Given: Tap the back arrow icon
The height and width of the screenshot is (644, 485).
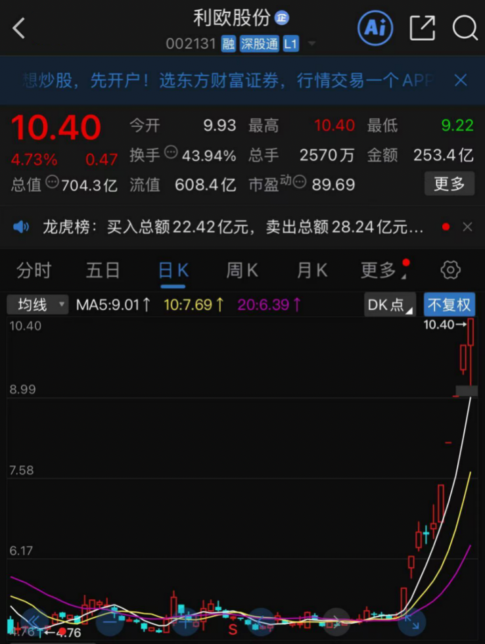Looking at the screenshot, I should click(x=19, y=28).
